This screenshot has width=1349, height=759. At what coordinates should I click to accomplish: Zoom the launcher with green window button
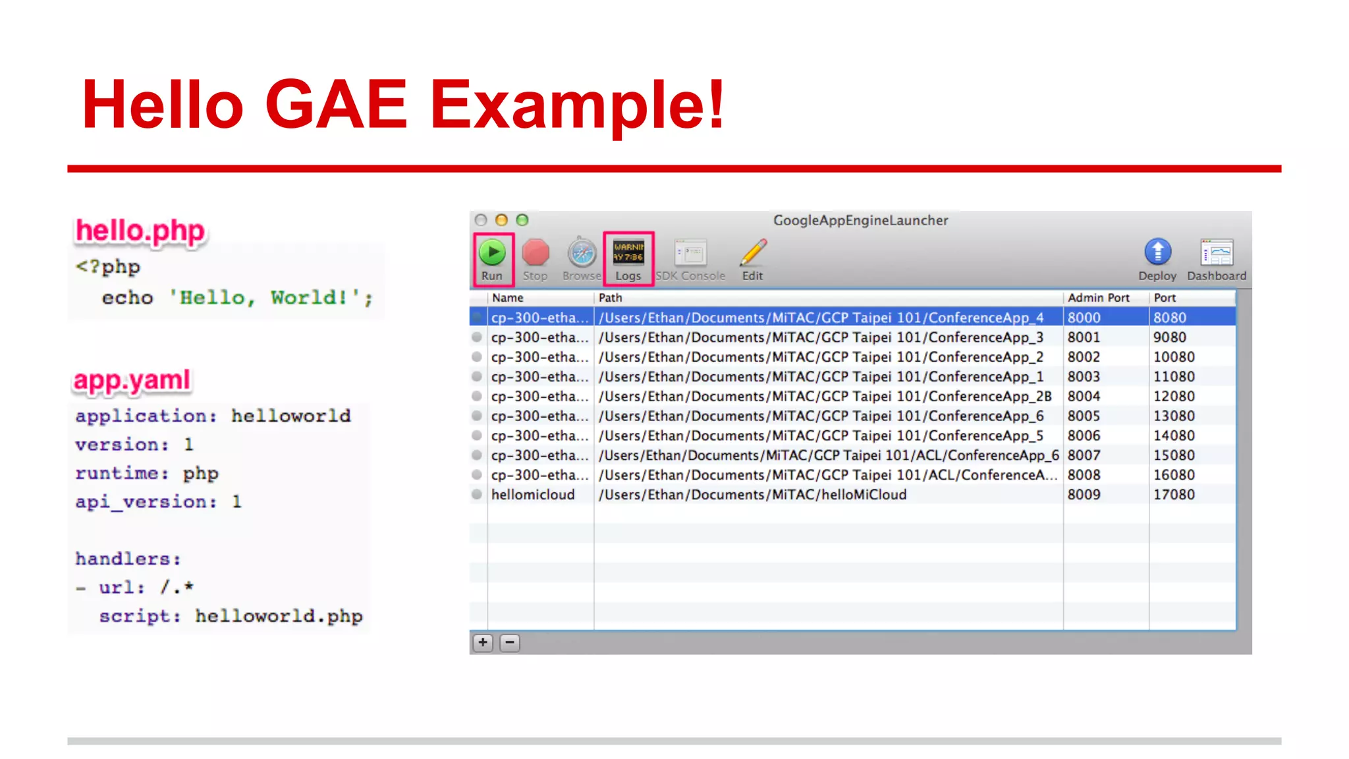click(522, 220)
